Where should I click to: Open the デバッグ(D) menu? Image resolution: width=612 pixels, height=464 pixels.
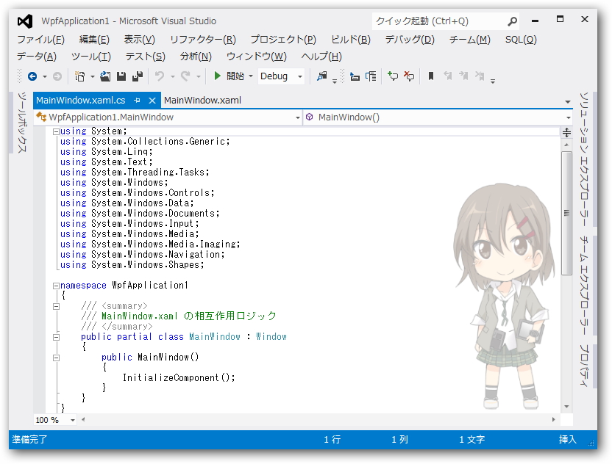click(410, 40)
